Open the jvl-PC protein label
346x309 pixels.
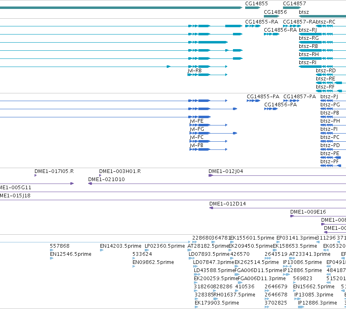196,137
